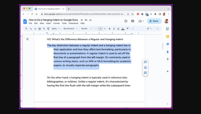Open Google Calendar side panel

tap(168, 29)
